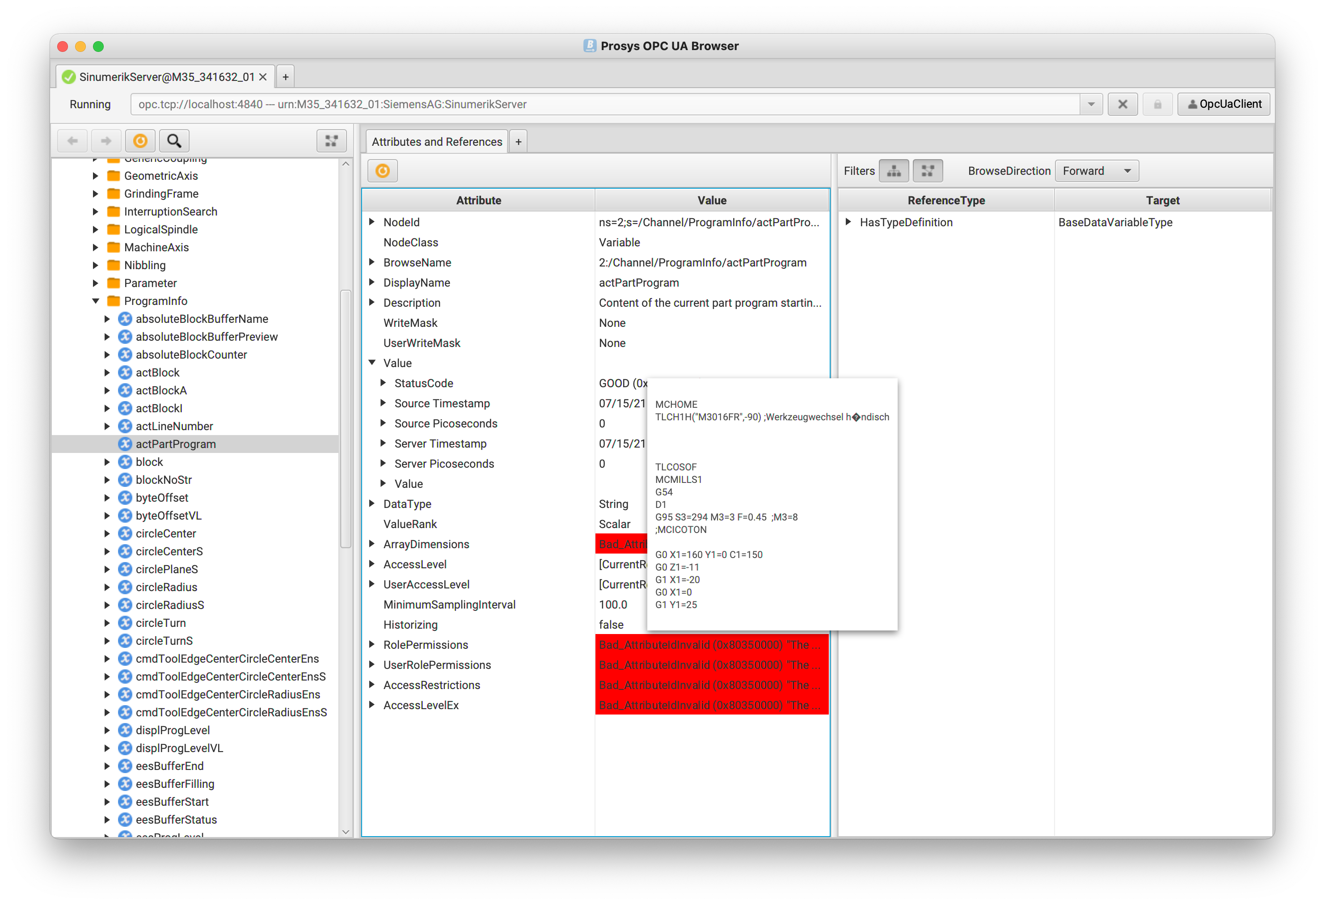The height and width of the screenshot is (905, 1325).
Task: Toggle the hierarchical references filter icon
Action: click(894, 170)
